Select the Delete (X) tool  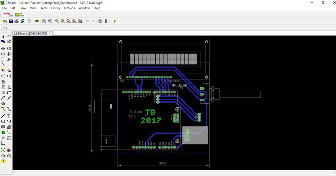(3, 70)
